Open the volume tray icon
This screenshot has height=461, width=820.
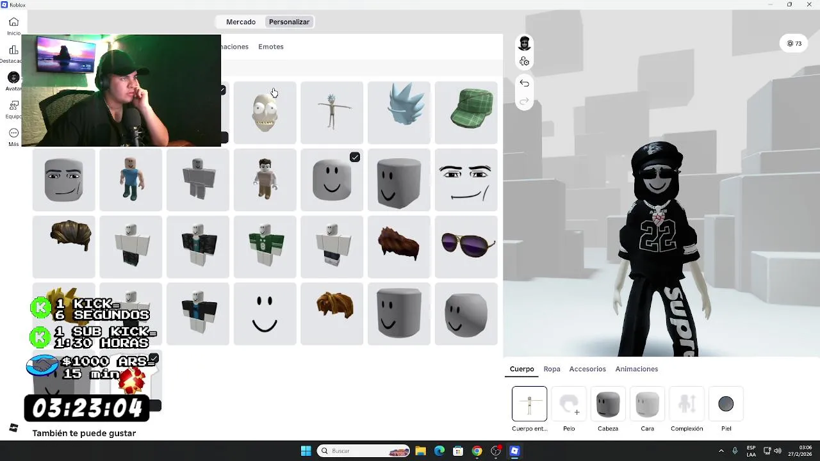point(778,451)
